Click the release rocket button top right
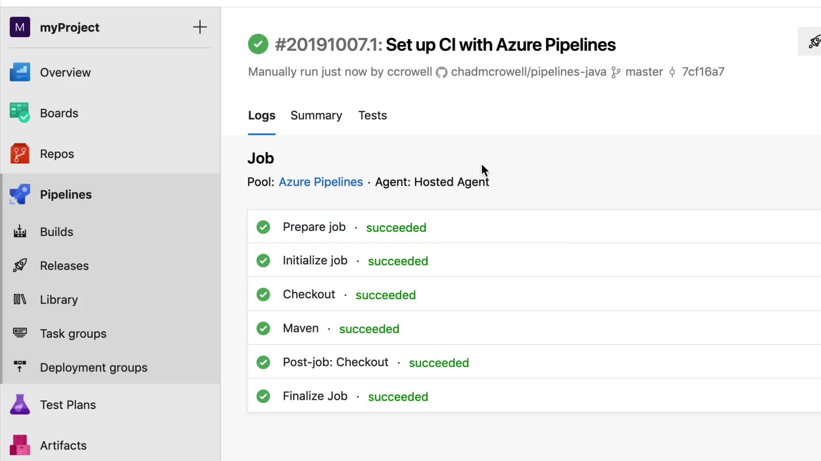The image size is (821, 461). [x=813, y=41]
